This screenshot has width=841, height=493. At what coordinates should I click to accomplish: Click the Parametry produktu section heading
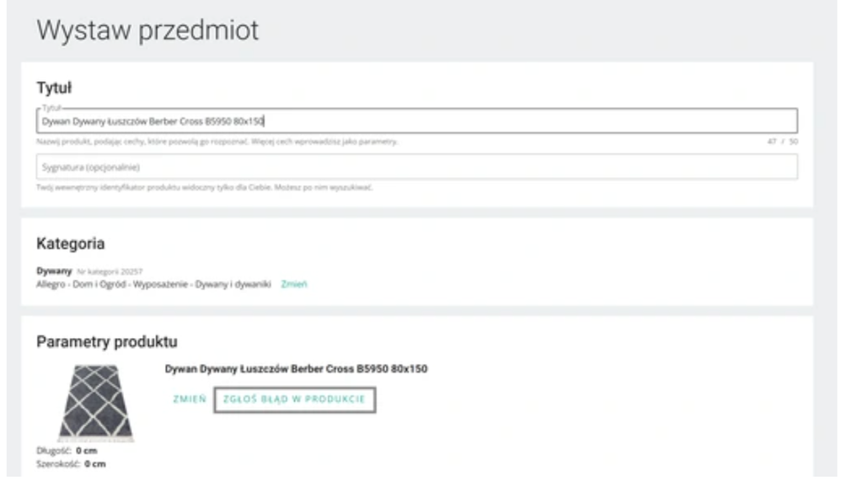click(107, 341)
